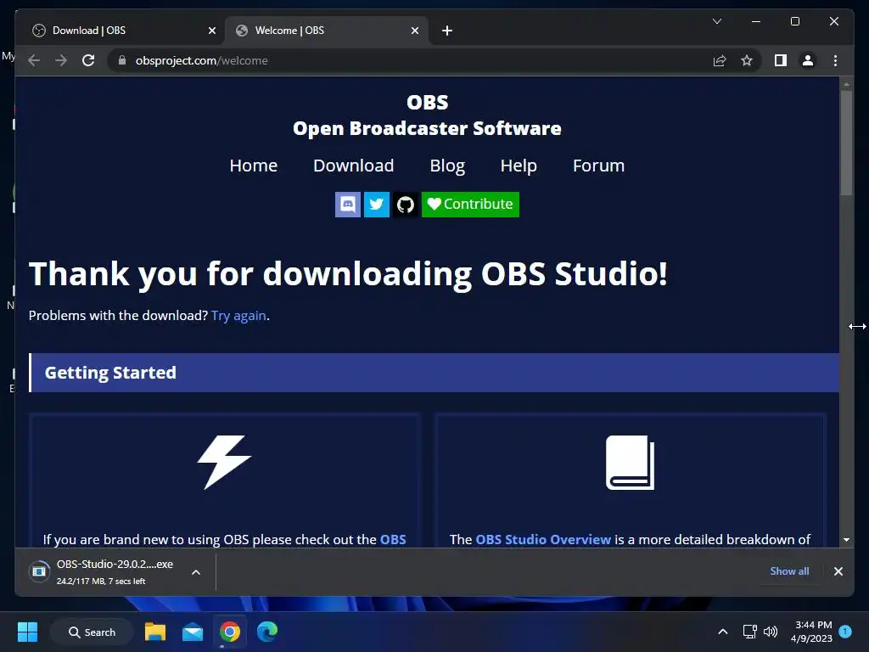Viewport: 869px width, 652px height.
Task: Open the OBS Studio Overview link
Action: (543, 539)
